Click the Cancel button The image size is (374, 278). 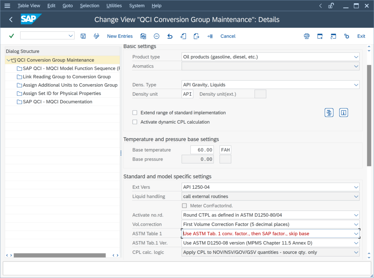pos(228,36)
